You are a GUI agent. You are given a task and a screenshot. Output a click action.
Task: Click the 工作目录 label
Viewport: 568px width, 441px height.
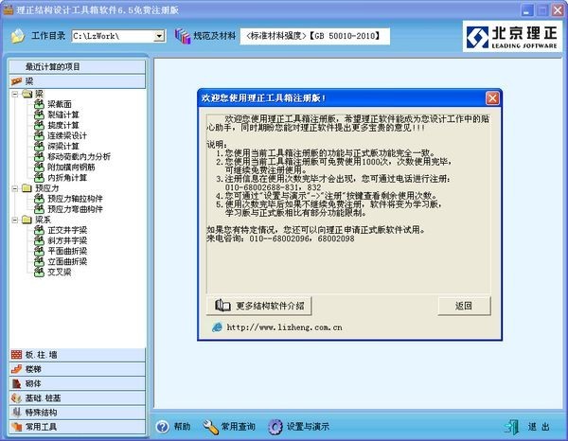48,35
